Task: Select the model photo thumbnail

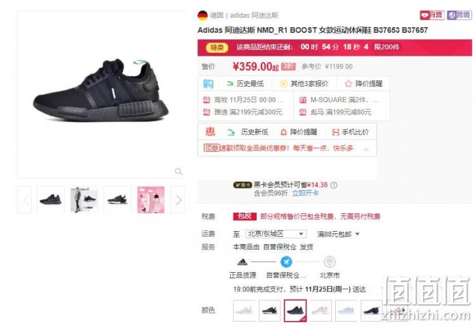Action: 84,200
